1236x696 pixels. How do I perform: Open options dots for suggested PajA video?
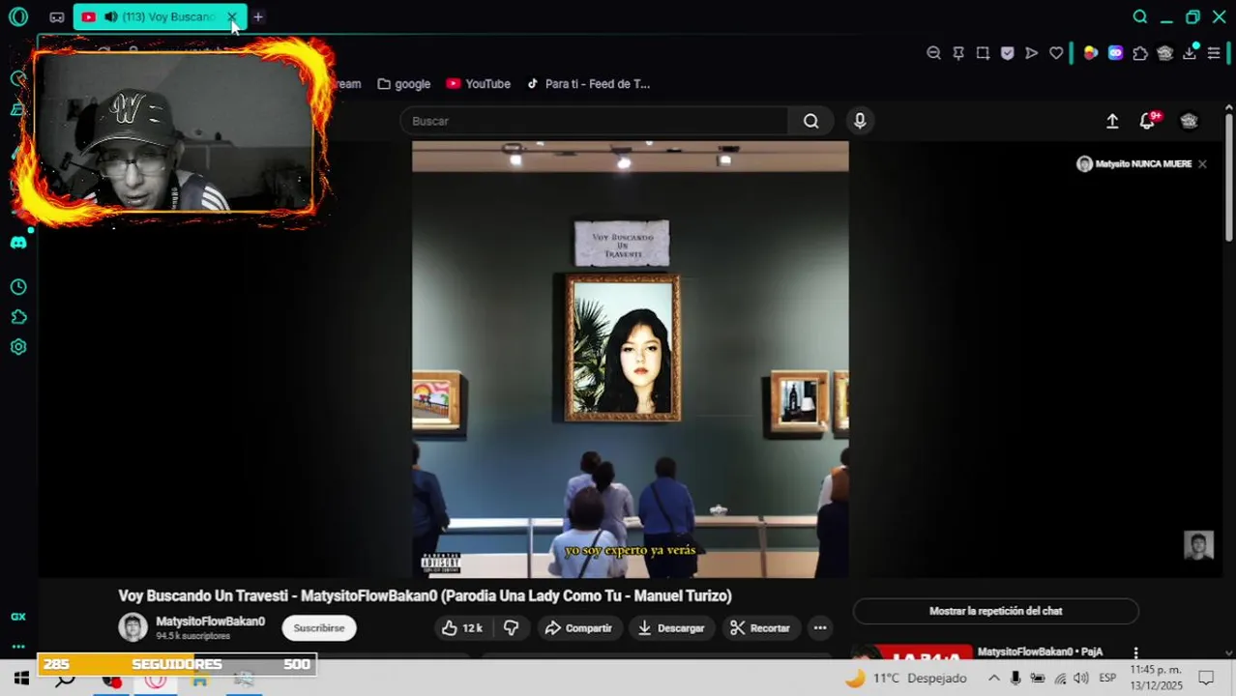(x=1135, y=653)
